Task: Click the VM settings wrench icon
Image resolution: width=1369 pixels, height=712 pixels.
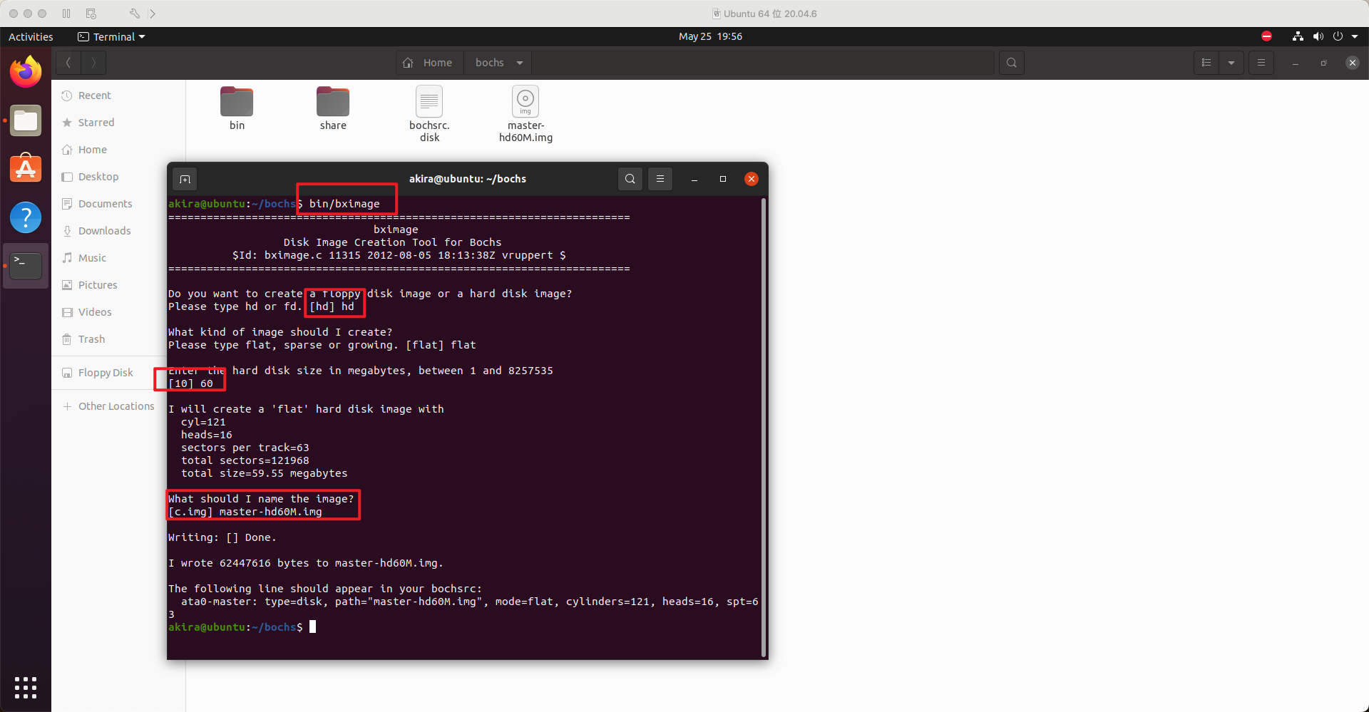Action: pos(135,14)
